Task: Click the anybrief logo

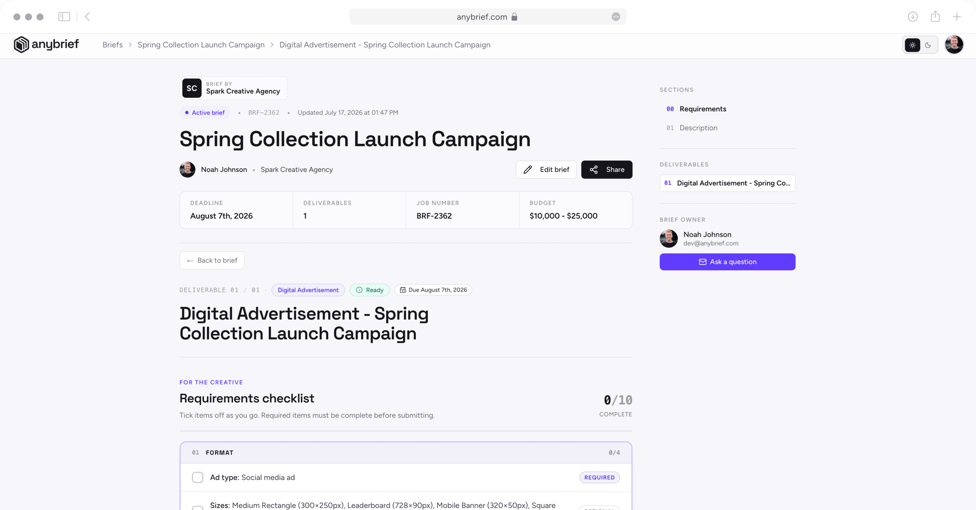Action: tap(46, 45)
